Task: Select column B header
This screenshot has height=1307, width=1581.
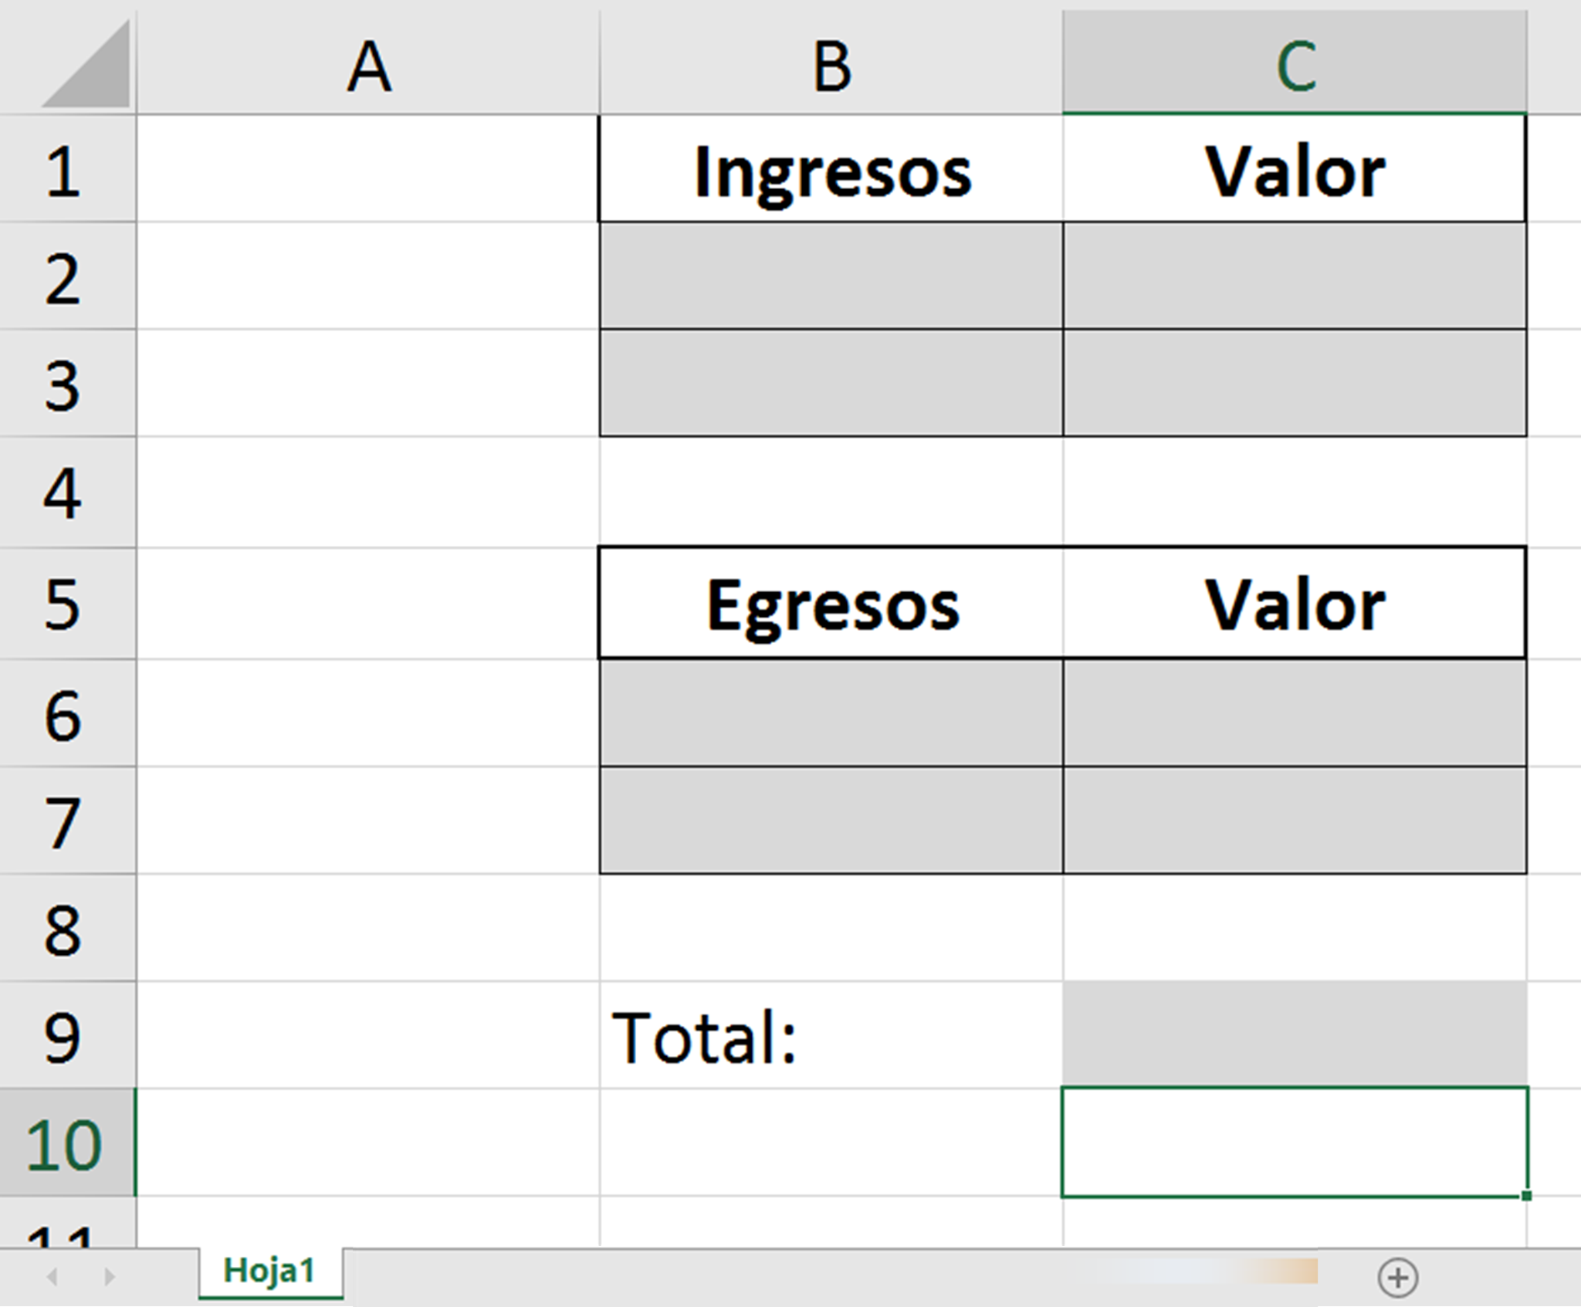Action: point(831,63)
